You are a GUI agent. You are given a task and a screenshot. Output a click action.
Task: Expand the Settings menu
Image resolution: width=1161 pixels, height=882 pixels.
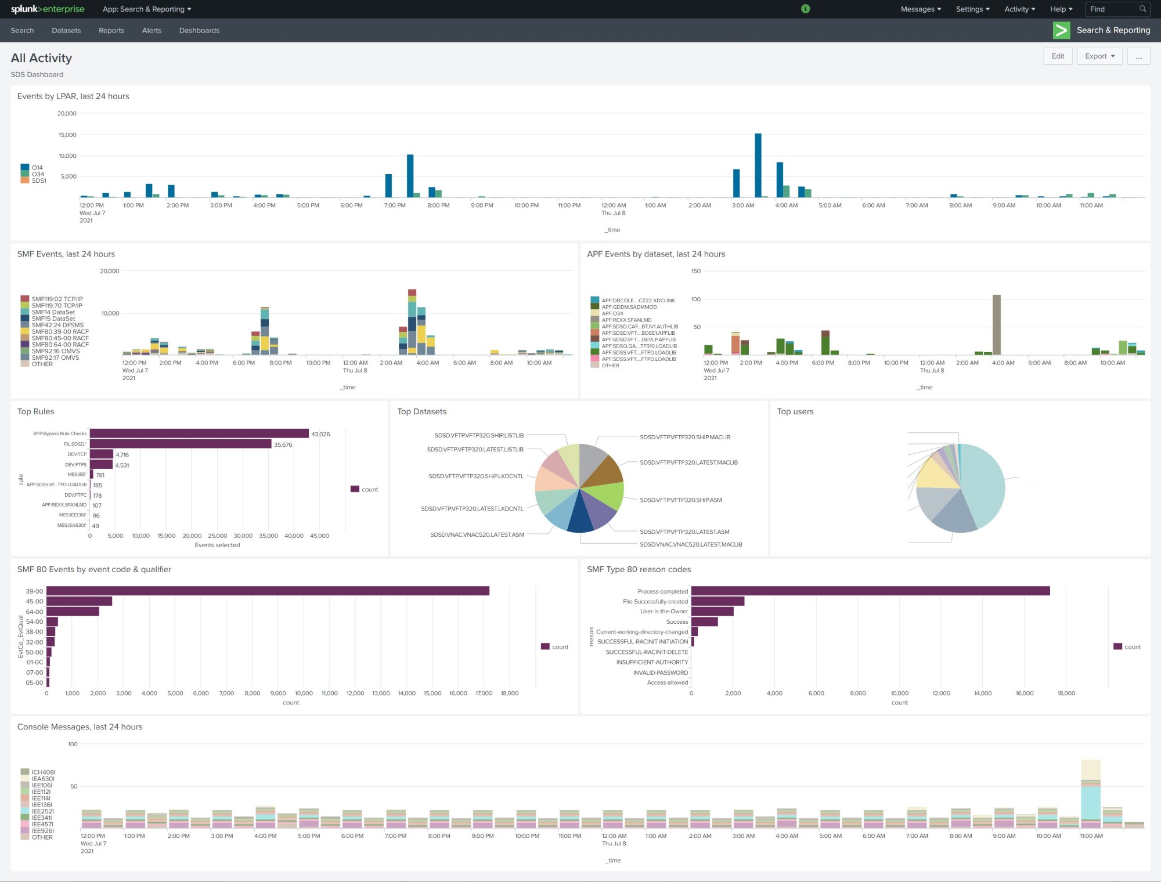972,9
